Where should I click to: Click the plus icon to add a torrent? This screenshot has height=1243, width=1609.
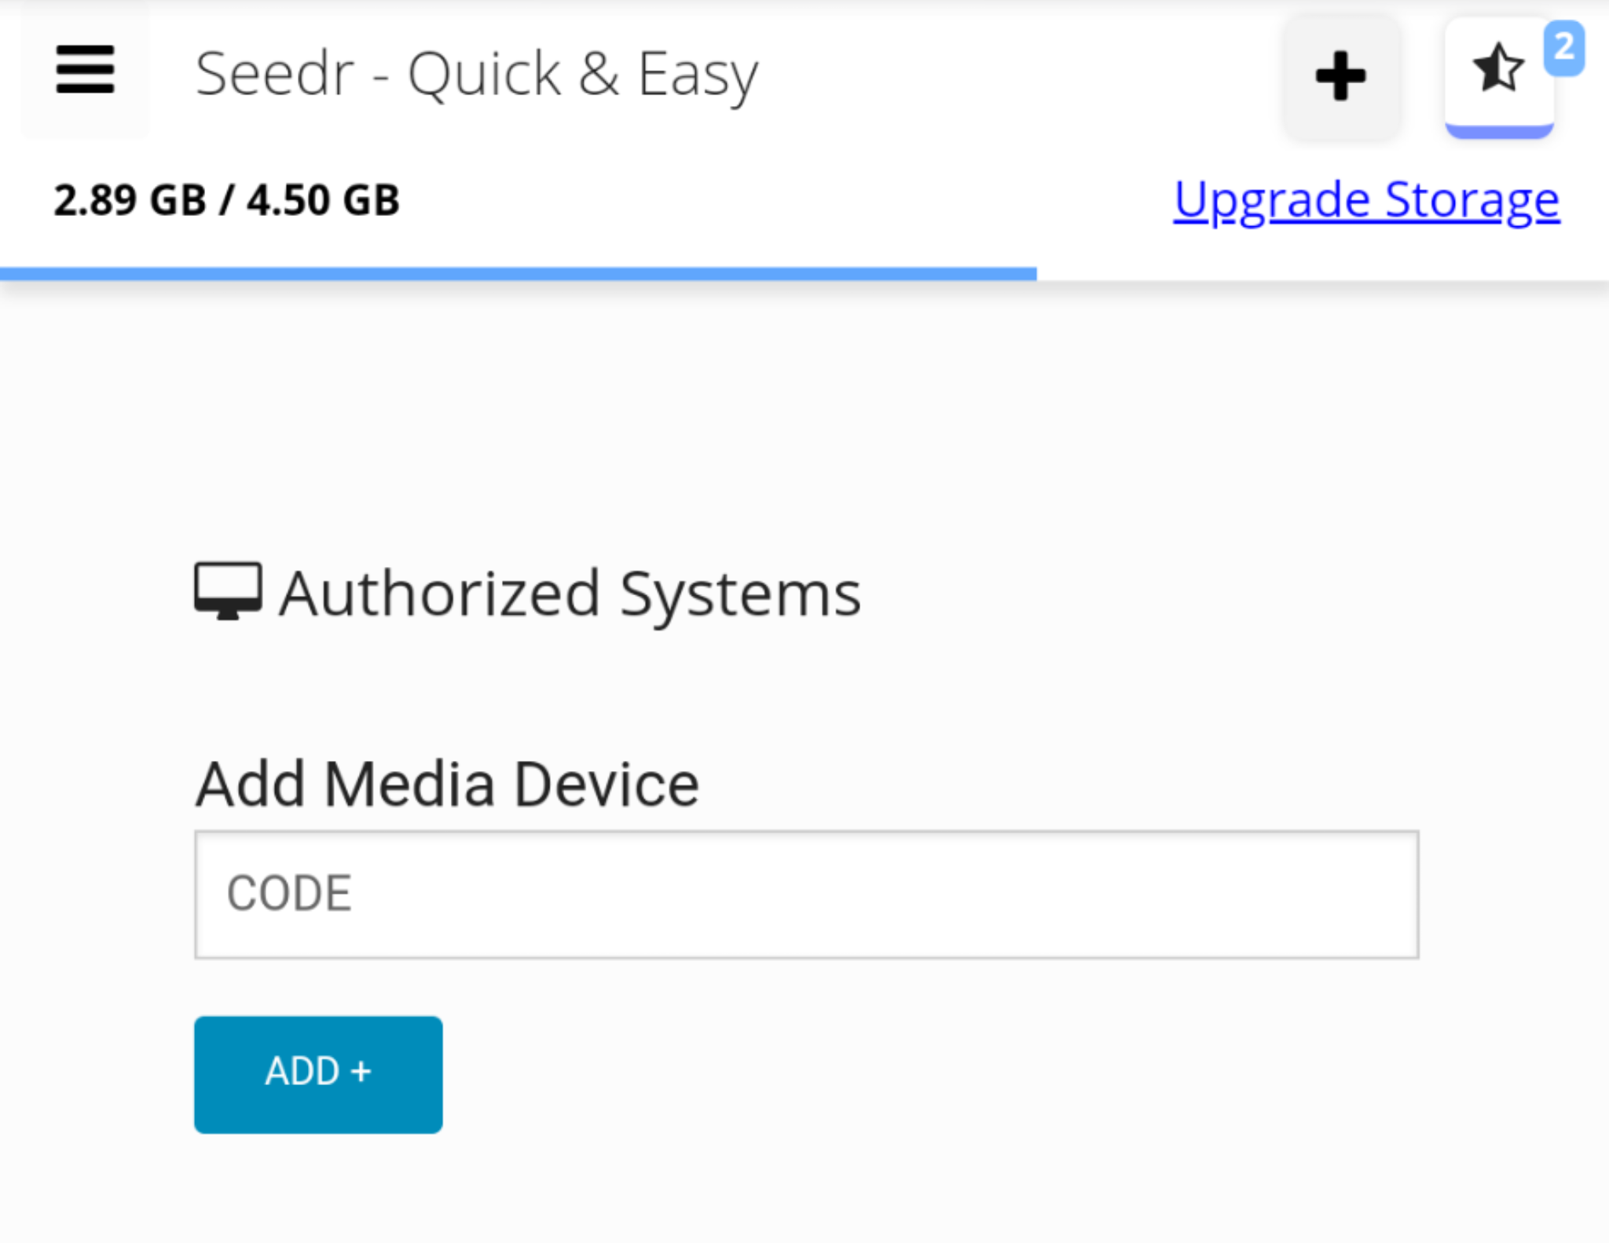point(1340,76)
